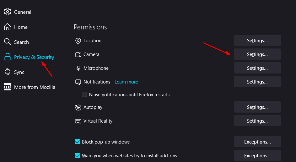Image resolution: width=296 pixels, height=162 pixels.
Task: Click the Camera icon in Permissions
Action: [x=78, y=54]
